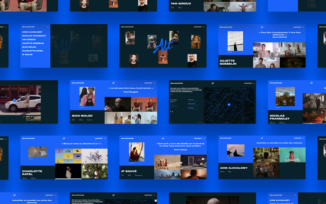Expand Contact menu on Juliette Gosselin page
This screenshot has height=204, width=326.
(x=297, y=27)
